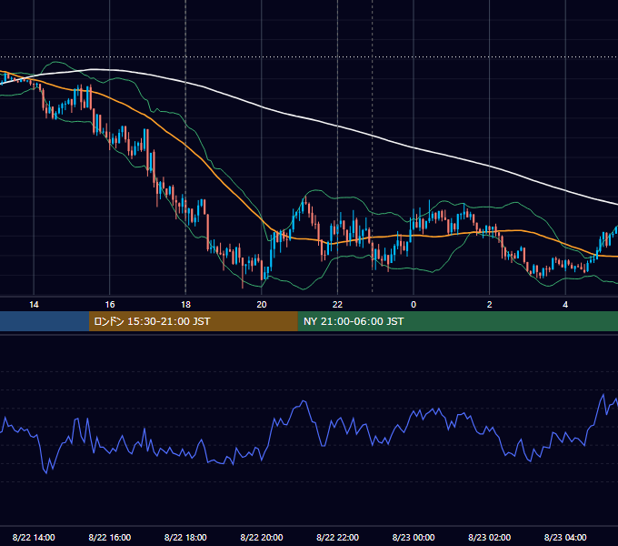Screen dimensions: 618x546
Task: Click the 18 hour label on price chart axis
Action: pos(185,305)
